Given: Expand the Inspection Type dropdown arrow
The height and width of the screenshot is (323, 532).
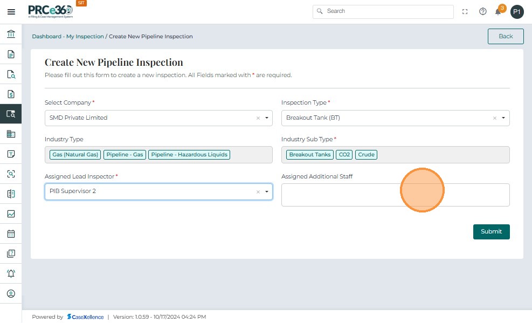Looking at the screenshot, I should tap(503, 118).
